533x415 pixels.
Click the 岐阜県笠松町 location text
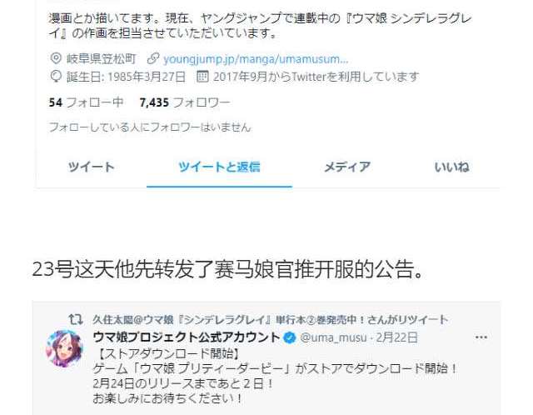coord(102,59)
